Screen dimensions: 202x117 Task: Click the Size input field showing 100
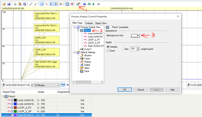[133, 49]
